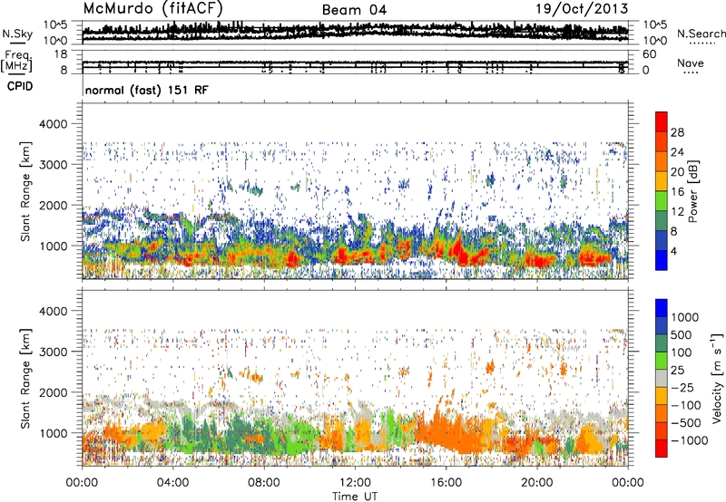The height and width of the screenshot is (502, 726).
Task: Click the 'N.Search' legend label
Action: click(701, 34)
